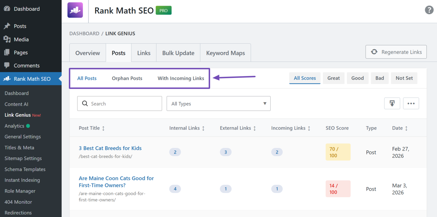Select the Orphan Posts filter
437x217 pixels.
tap(127, 78)
